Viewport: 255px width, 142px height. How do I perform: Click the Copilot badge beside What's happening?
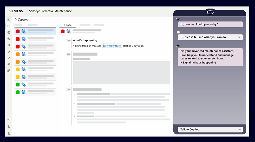coord(68,40)
